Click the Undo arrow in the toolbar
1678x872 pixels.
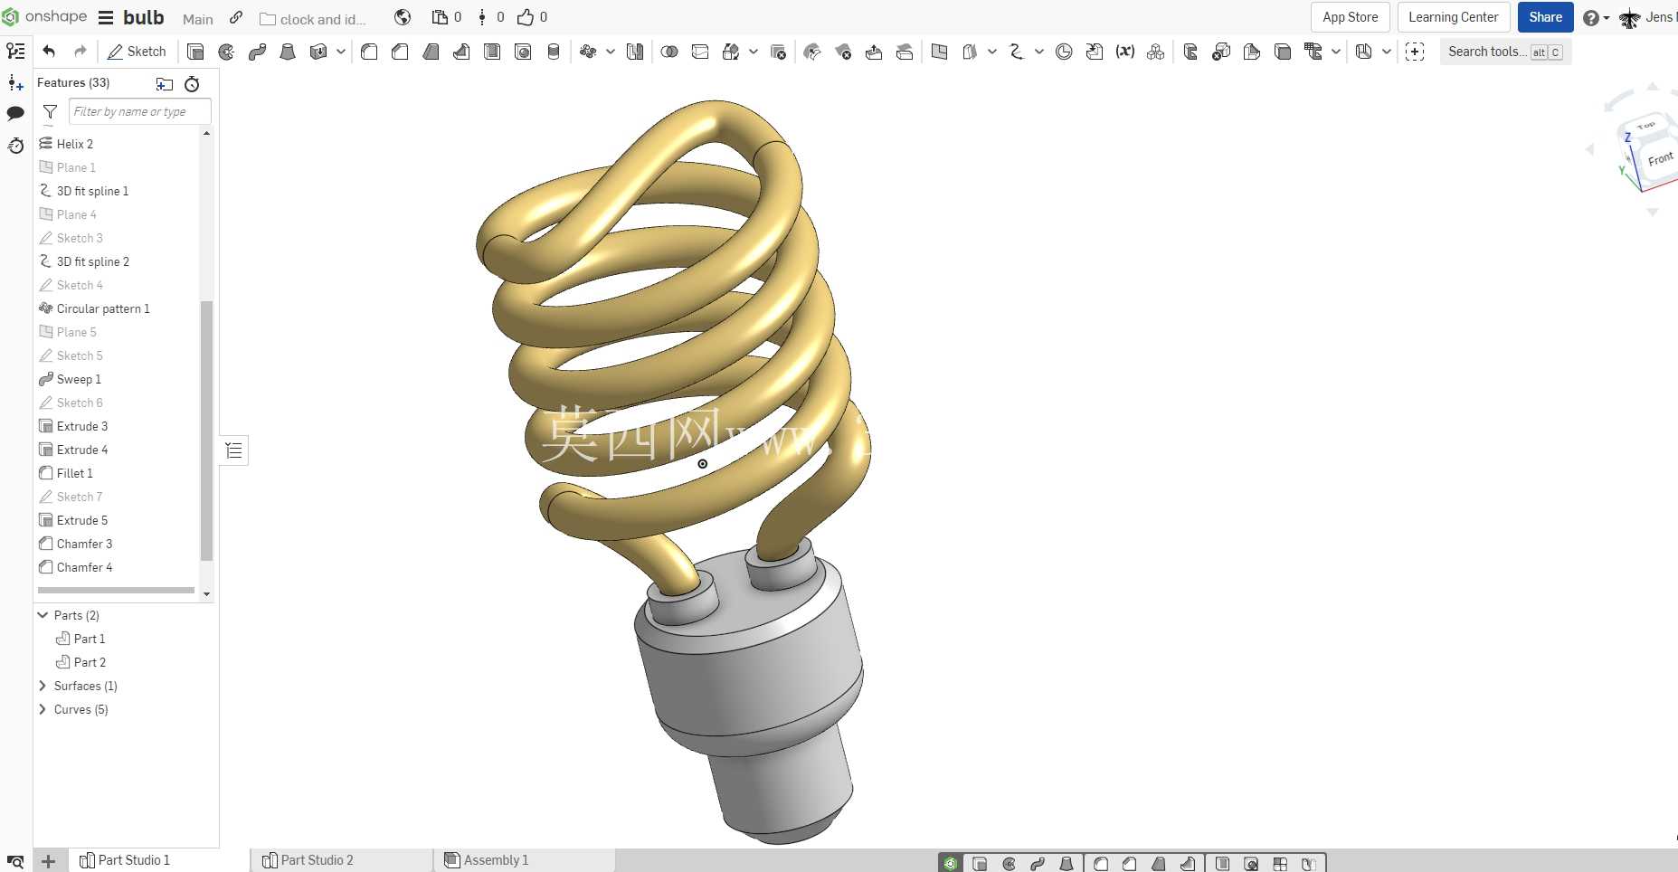click(49, 52)
